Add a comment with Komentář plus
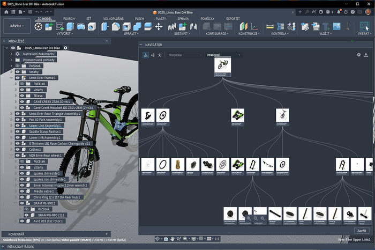Viewport: 375px width, 250px height. click(x=107, y=234)
